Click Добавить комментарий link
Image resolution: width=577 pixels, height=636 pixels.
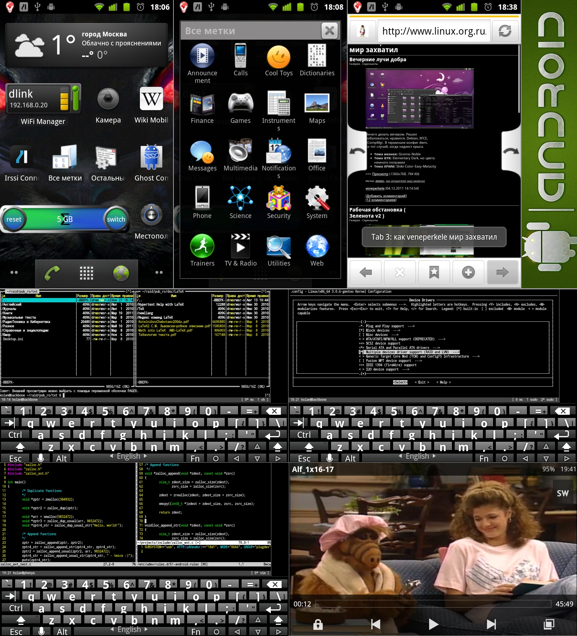[386, 196]
